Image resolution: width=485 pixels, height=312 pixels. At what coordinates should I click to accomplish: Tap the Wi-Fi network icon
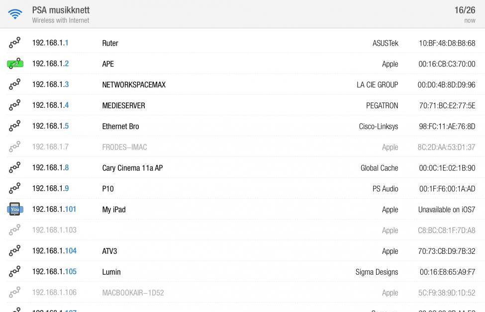[15, 14]
